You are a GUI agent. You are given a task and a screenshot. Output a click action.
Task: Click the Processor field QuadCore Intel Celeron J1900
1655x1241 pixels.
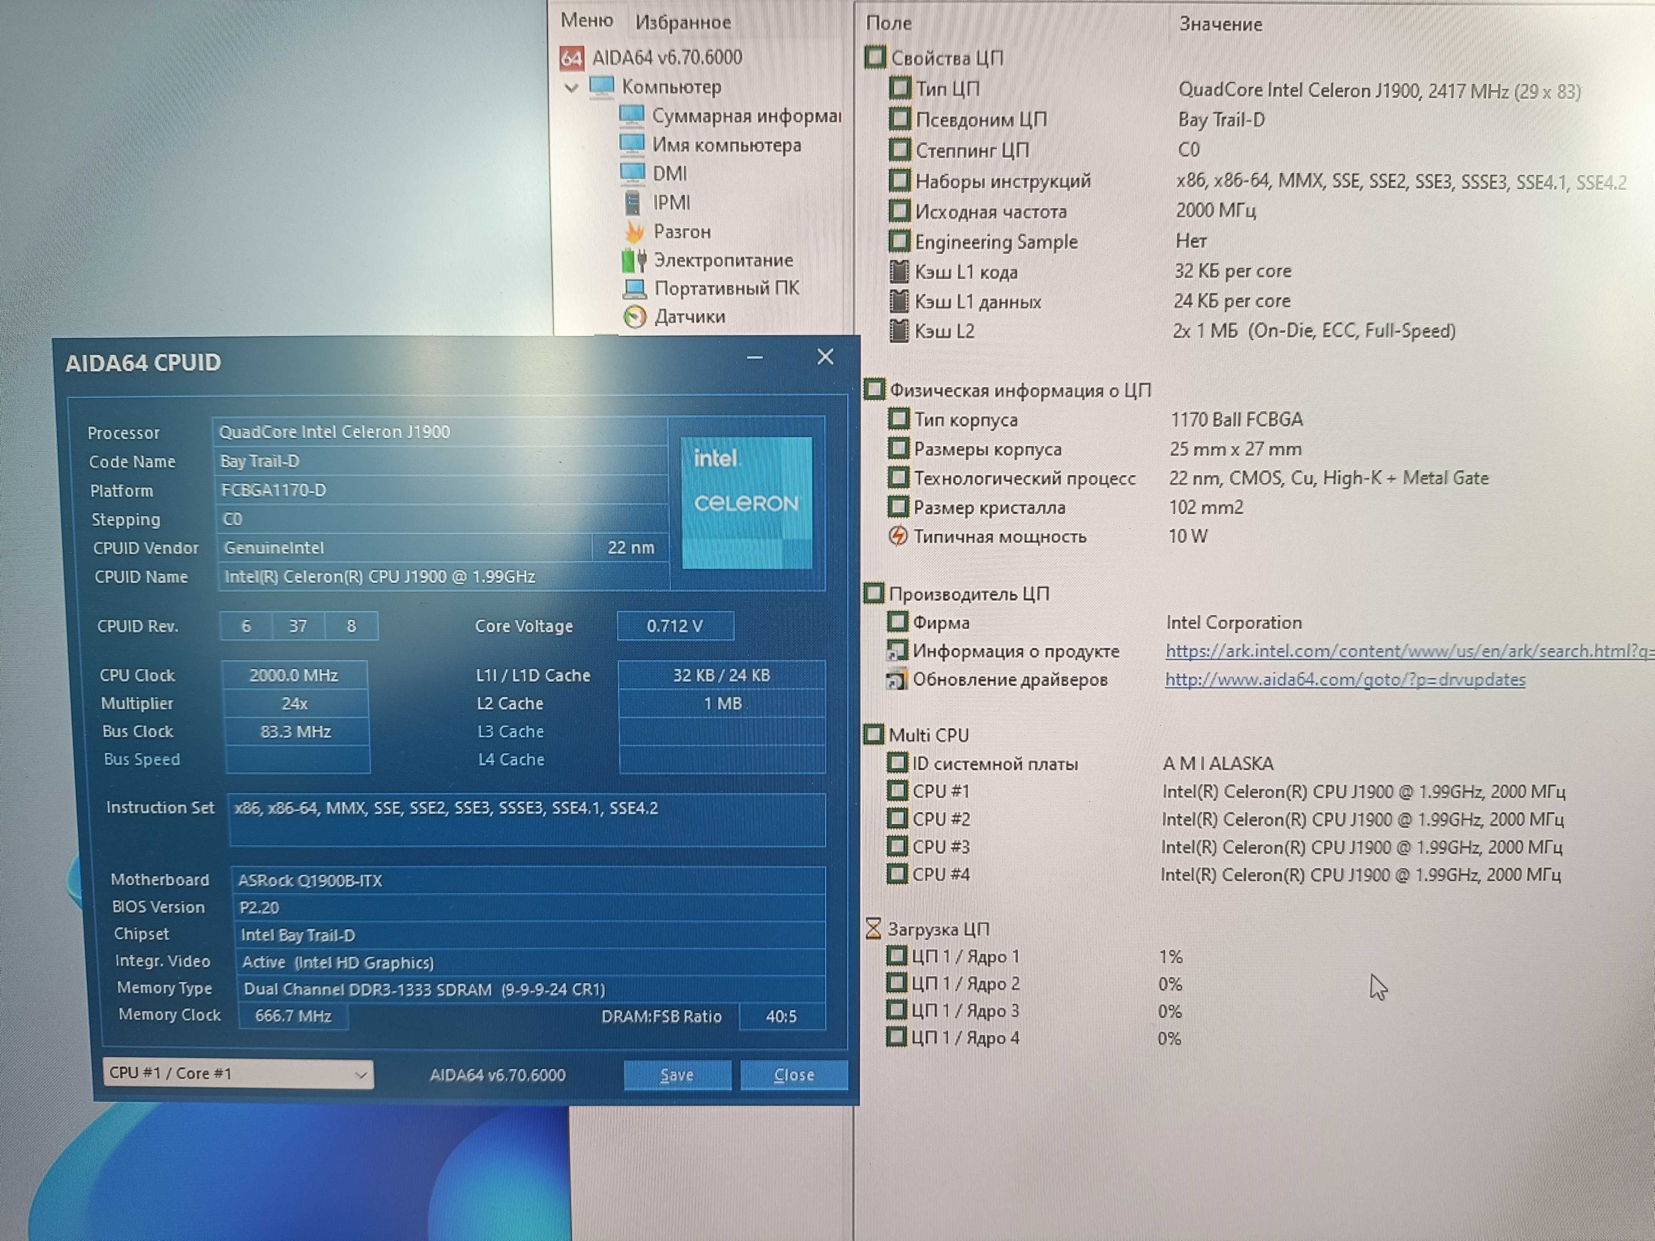(439, 431)
